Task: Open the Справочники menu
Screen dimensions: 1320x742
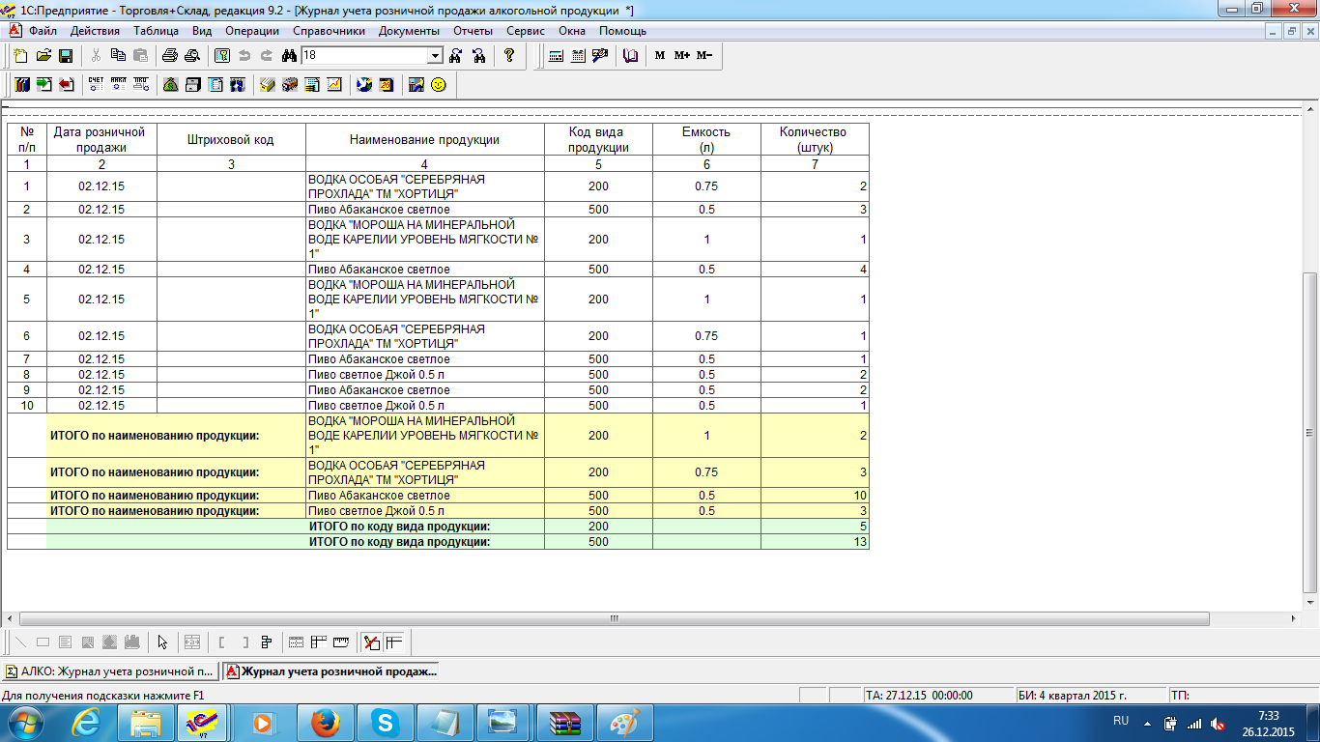Action: pyautogui.click(x=329, y=31)
